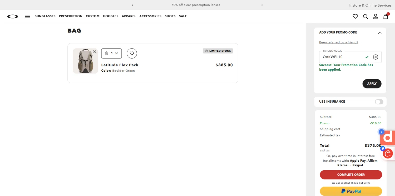395x196 pixels.
Task: Open the orange 'd' extension widget
Action: 388,138
